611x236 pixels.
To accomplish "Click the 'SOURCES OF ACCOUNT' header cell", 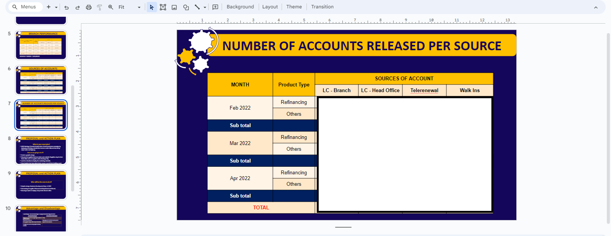I will (x=404, y=78).
